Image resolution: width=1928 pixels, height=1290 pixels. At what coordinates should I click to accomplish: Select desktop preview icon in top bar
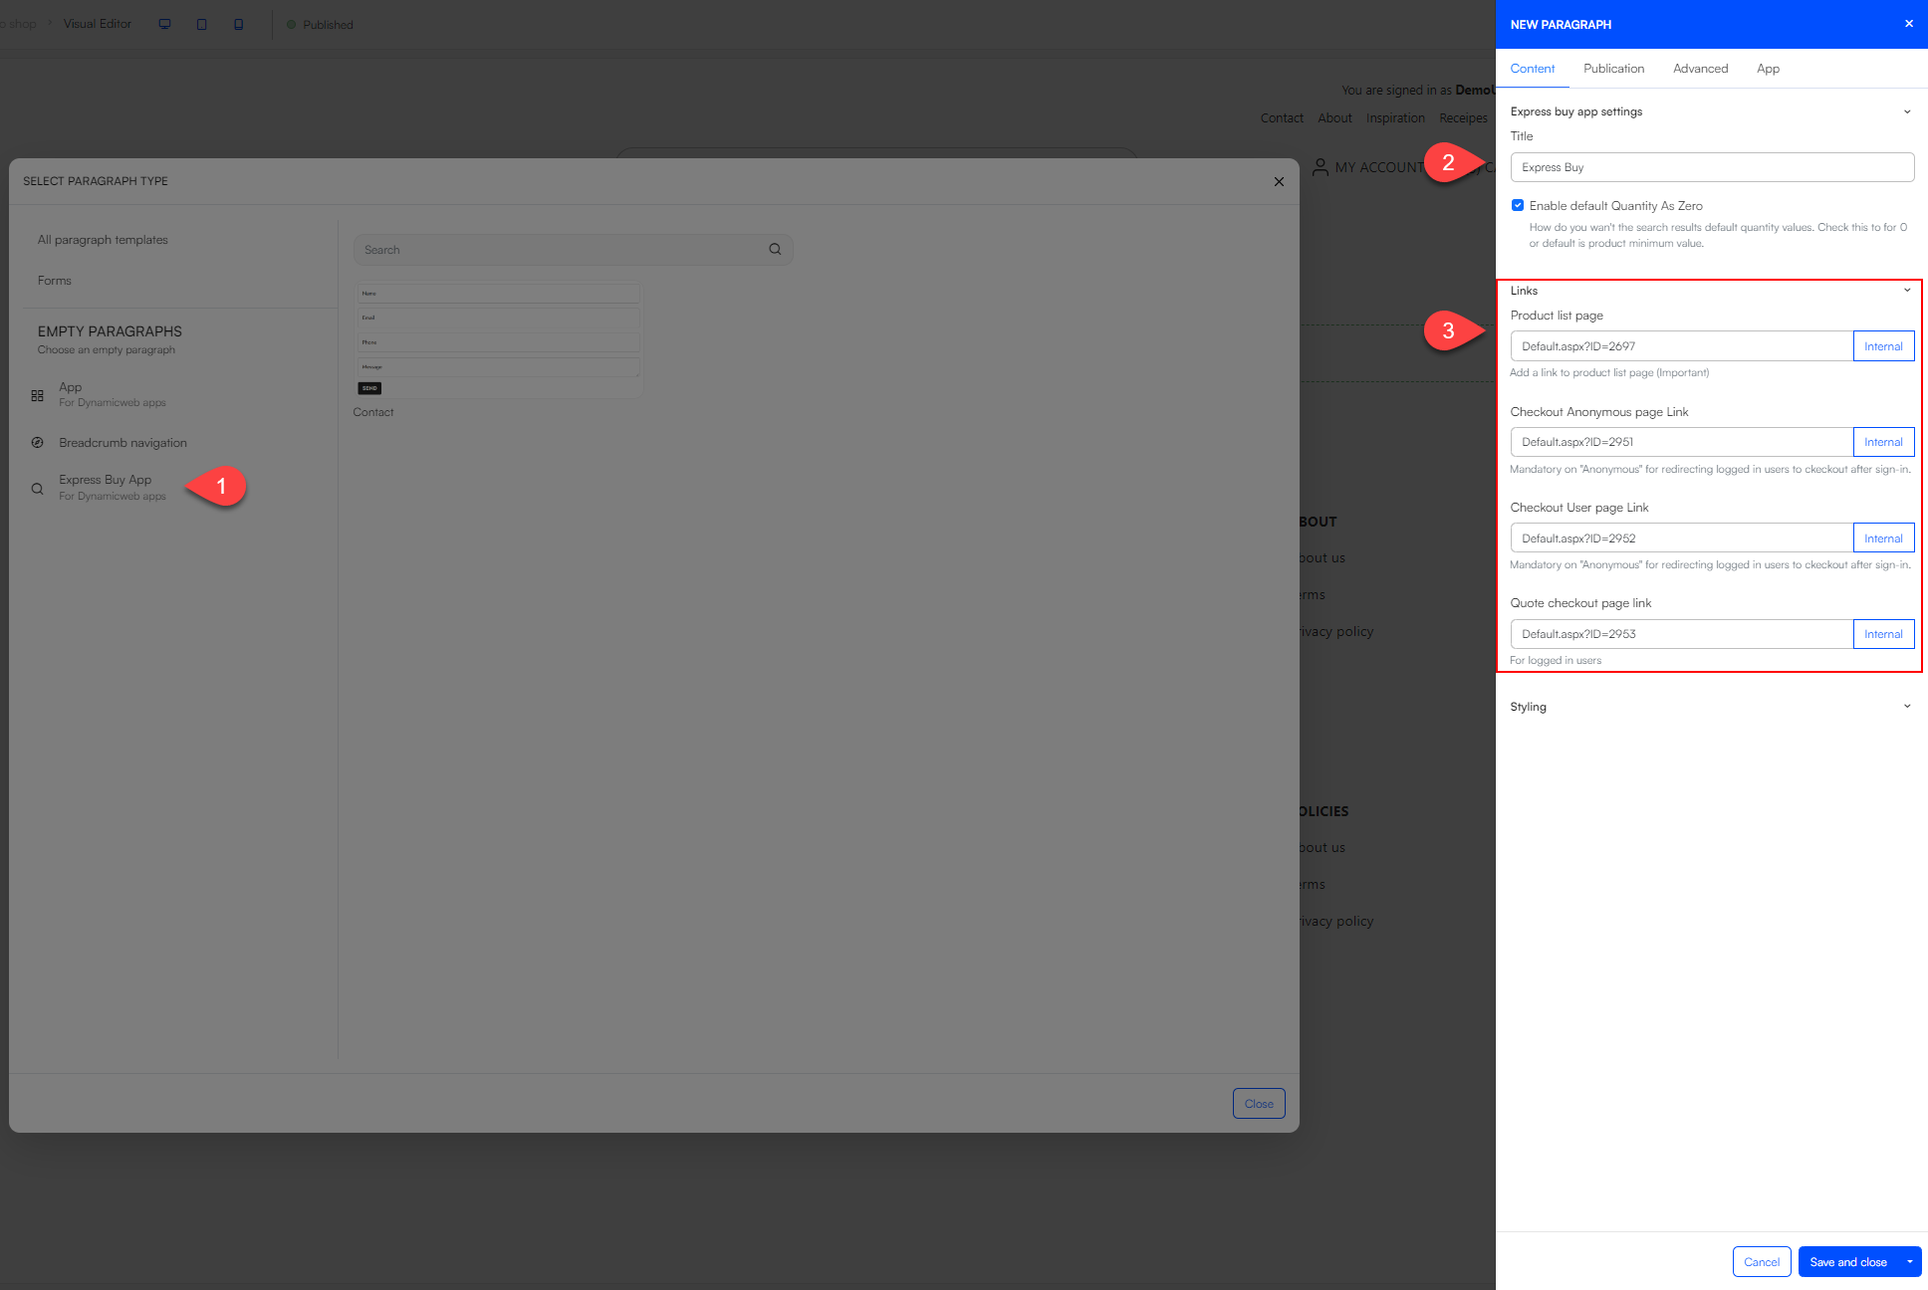[165, 24]
